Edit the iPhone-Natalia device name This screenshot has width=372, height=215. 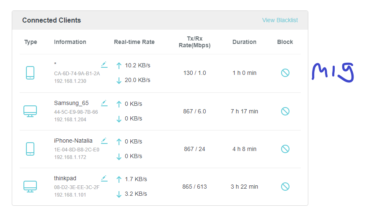[x=104, y=141]
